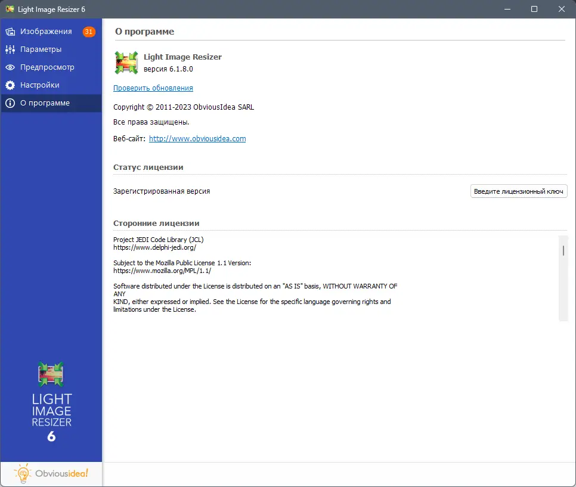Click the Project JEDI Code Library (JCL) text
This screenshot has width=576, height=487.
[159, 240]
